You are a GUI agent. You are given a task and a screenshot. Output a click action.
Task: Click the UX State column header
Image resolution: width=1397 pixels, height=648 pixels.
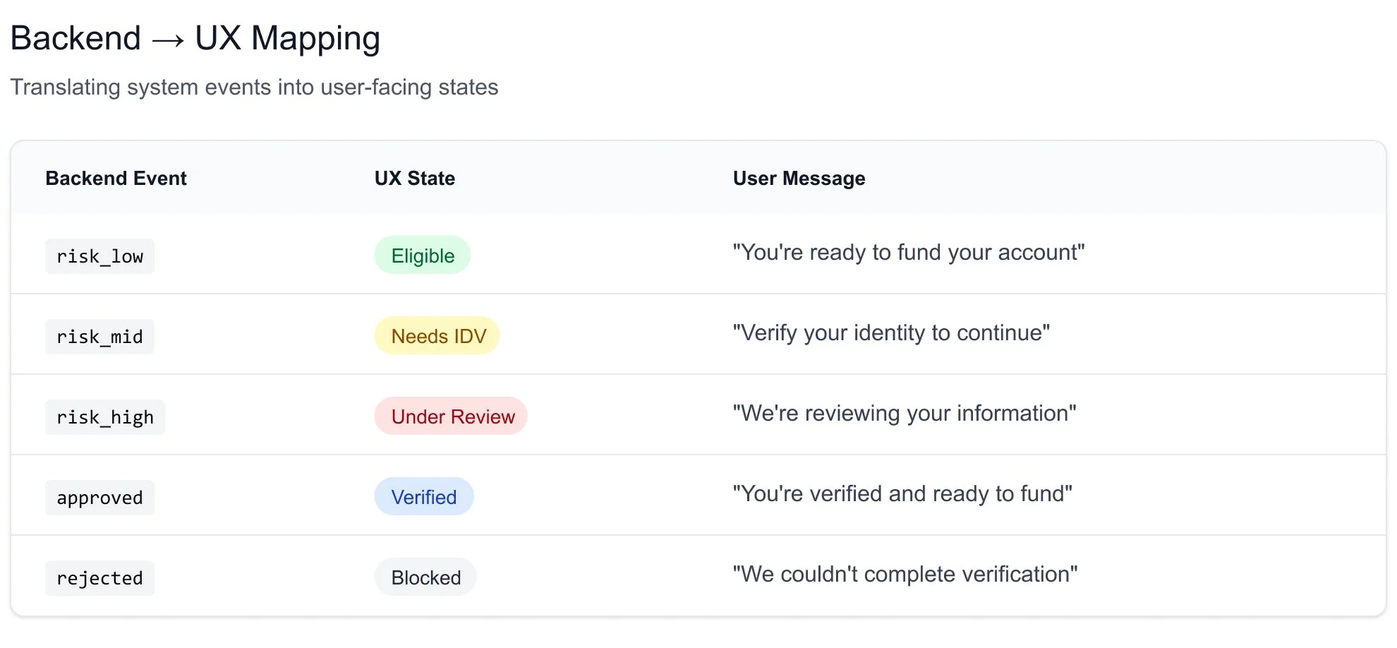414,179
